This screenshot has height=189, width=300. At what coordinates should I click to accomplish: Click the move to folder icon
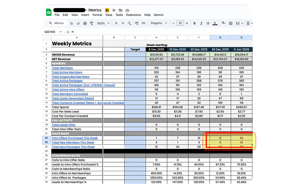121,10
